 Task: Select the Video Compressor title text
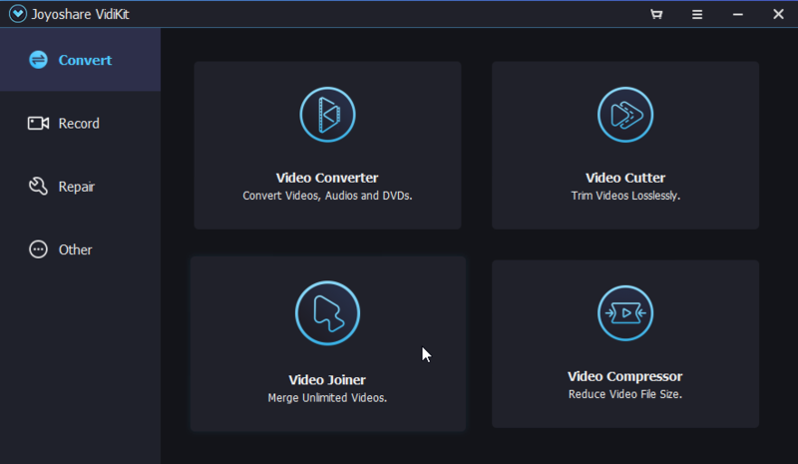tap(625, 376)
